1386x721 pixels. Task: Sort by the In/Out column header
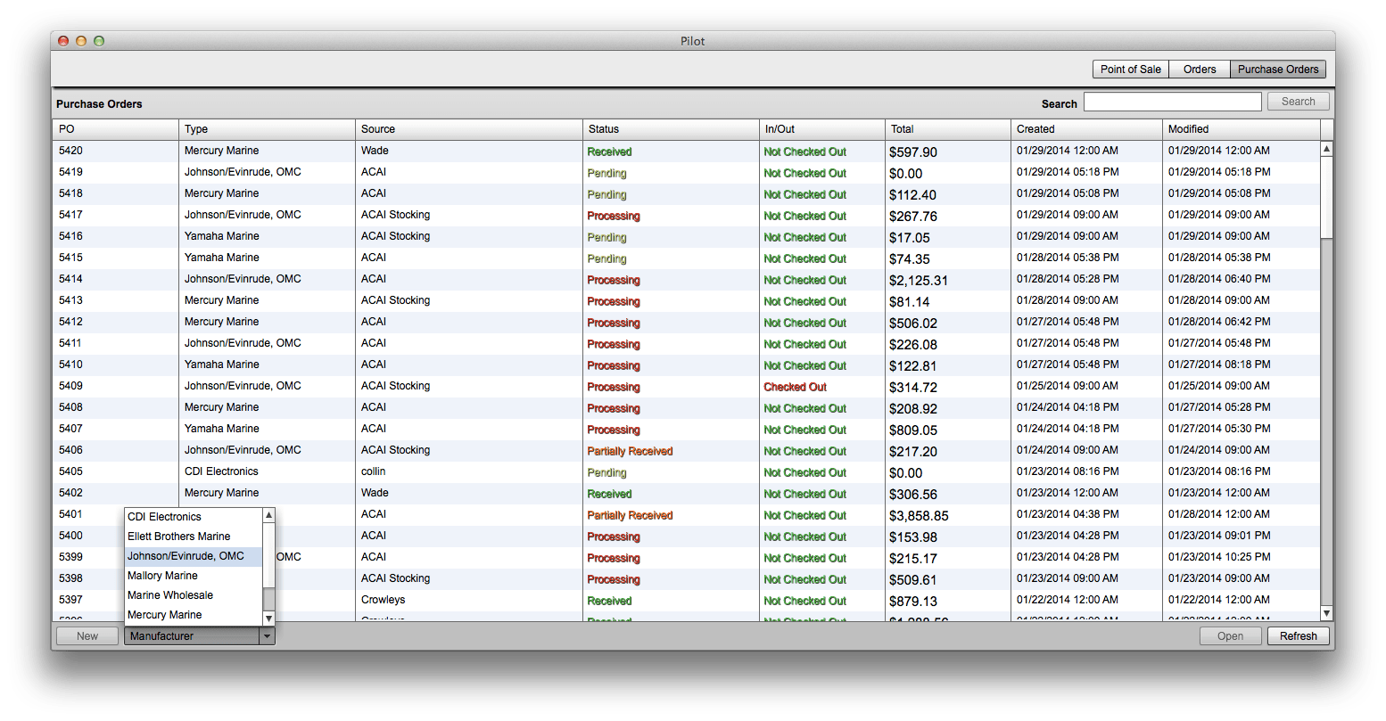[822, 129]
